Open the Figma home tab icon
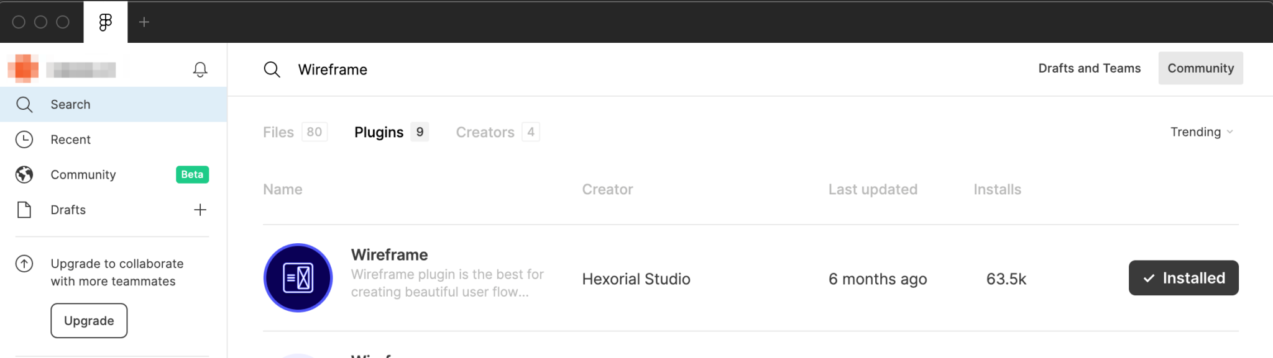Viewport: 1273px width, 358px height. pos(106,22)
